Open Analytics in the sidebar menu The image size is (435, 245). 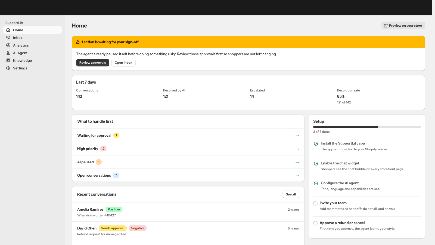click(x=33, y=45)
